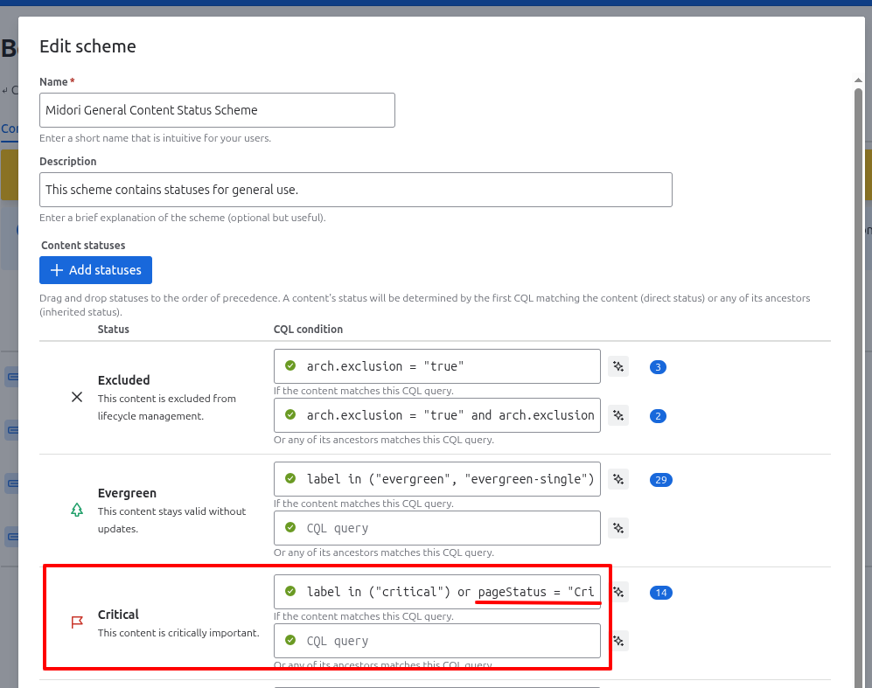Click the magic wand beside Excluded direct CQL
Screen dimensions: 872x688
[x=618, y=367]
